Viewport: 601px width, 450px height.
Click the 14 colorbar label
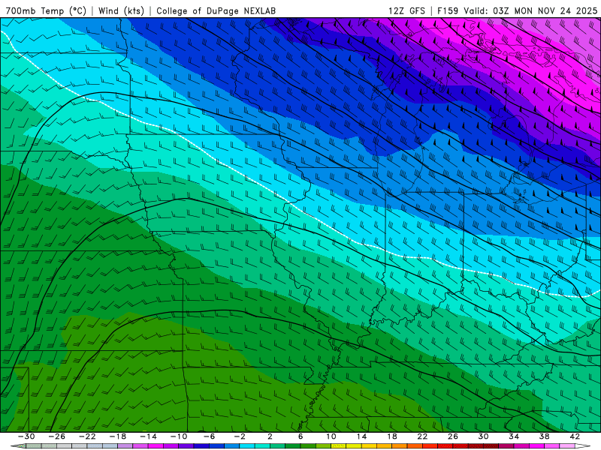[x=361, y=436]
